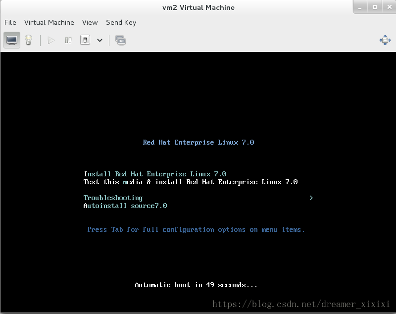Screen dimensions: 396x314
Task: Open virtual hardware details lightbulb icon
Action: (28, 40)
